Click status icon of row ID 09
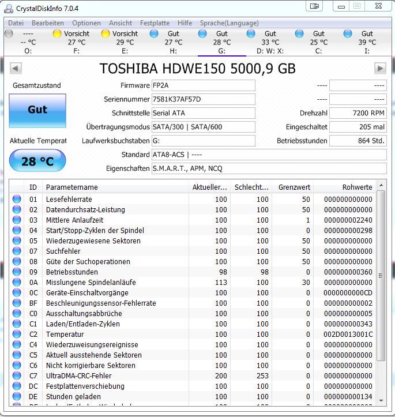Image resolution: width=395 pixels, height=417 pixels. (17, 272)
